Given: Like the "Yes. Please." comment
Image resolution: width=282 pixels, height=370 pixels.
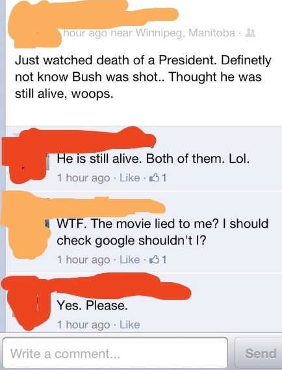Looking at the screenshot, I should coord(130,324).
